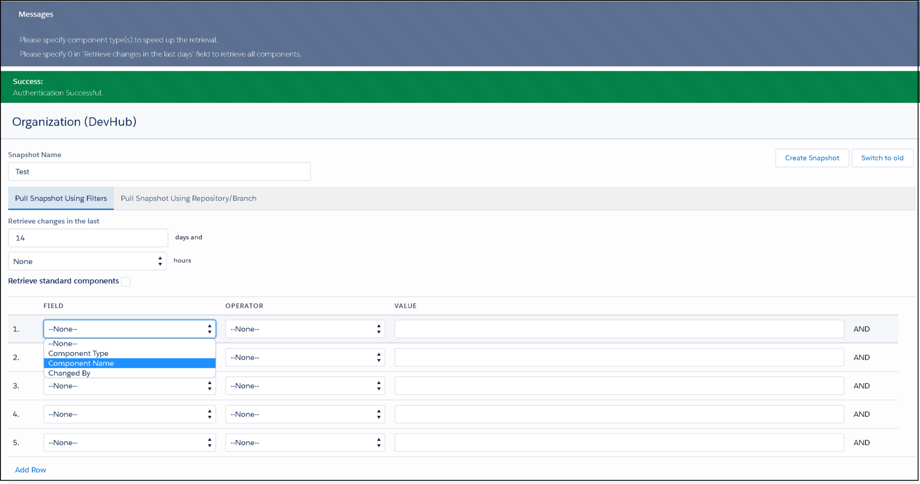Open the Operator dropdown in row 3
The width and height of the screenshot is (920, 484).
pos(305,386)
